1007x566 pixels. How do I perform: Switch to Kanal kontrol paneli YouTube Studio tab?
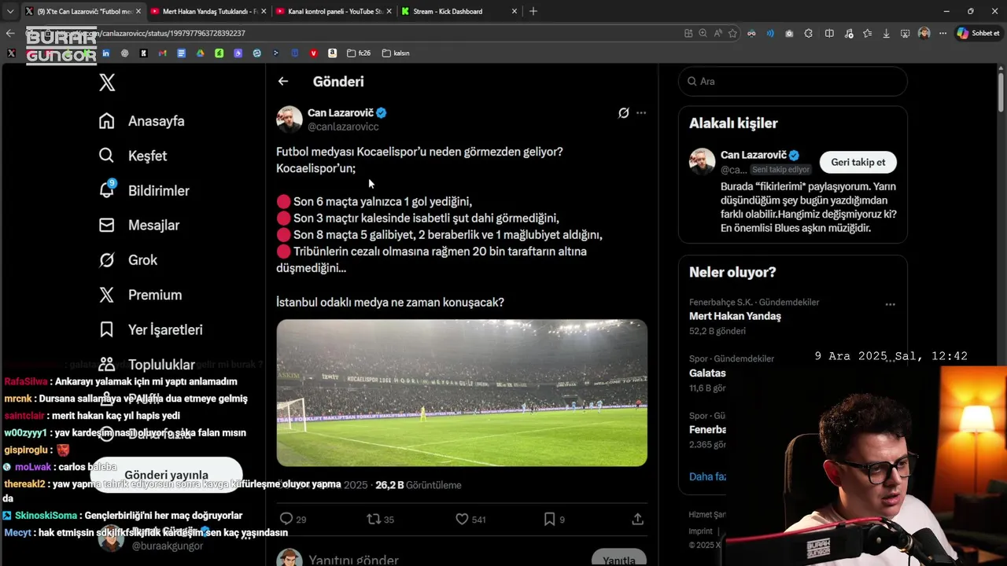[x=334, y=11]
